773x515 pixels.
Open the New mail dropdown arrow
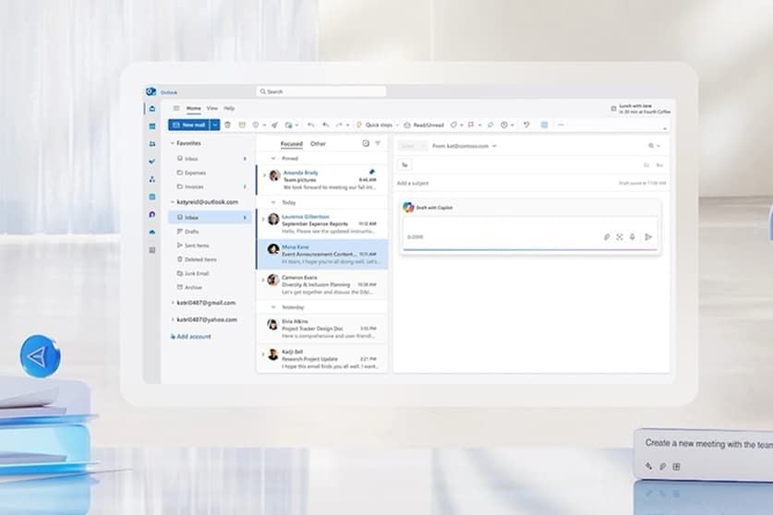point(215,126)
